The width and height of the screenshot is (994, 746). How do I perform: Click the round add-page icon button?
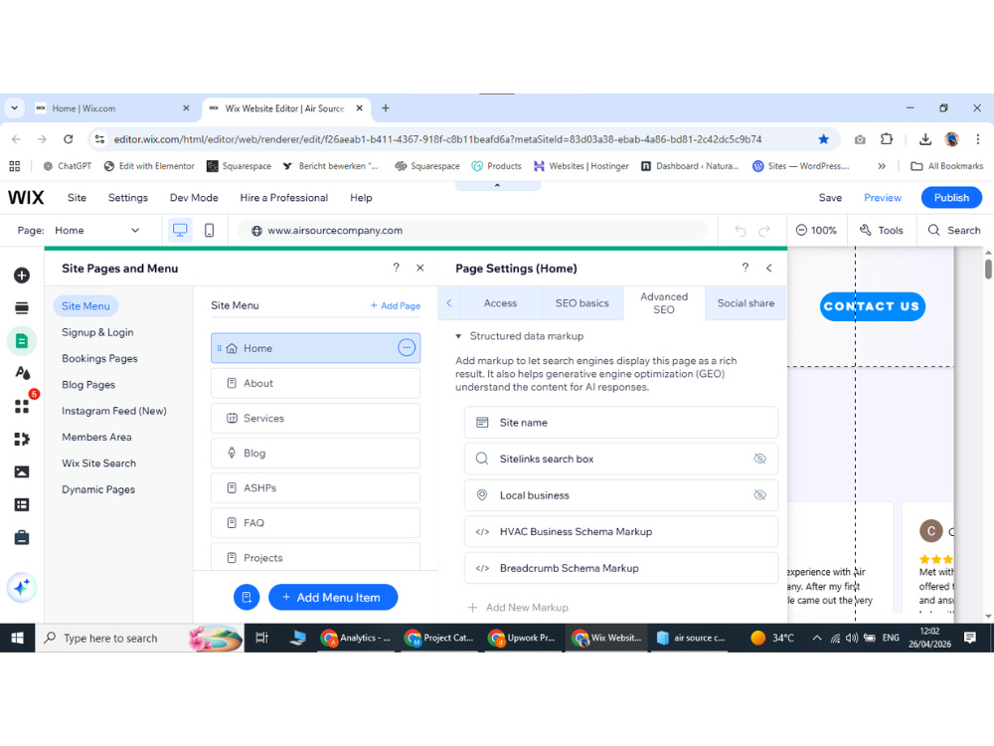click(247, 597)
